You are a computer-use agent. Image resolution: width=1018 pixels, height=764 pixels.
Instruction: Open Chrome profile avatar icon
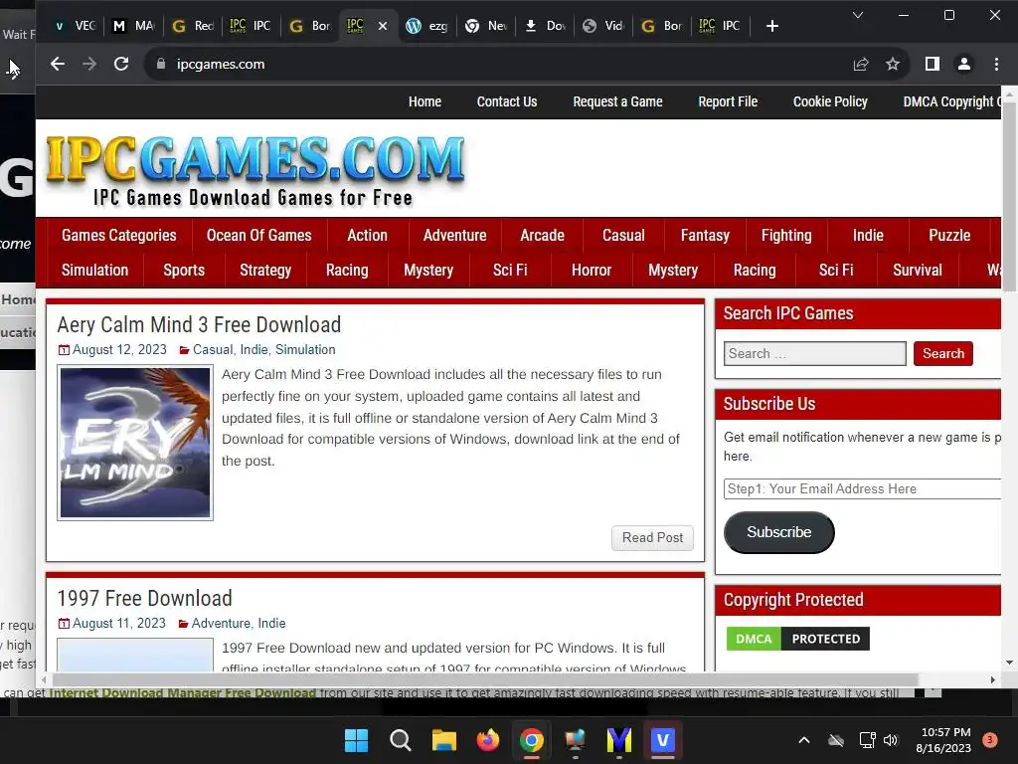click(964, 64)
